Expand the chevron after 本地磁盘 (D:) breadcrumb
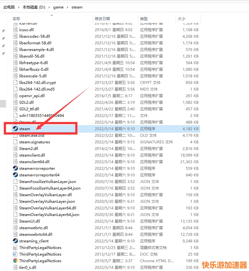Viewport: 249px width, 271px height. [x=49, y=7]
